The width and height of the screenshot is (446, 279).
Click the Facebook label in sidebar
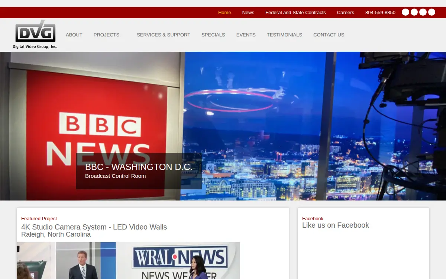click(x=313, y=219)
